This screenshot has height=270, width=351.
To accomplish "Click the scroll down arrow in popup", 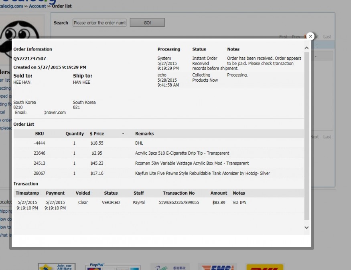I will click(306, 228).
